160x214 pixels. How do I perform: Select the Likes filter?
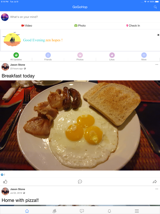(x=112, y=57)
